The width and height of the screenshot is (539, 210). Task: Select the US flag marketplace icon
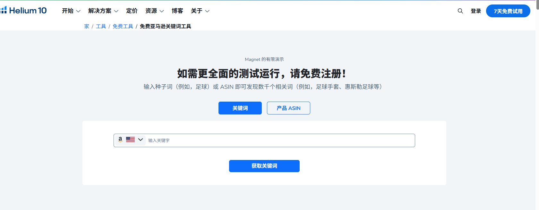point(130,139)
